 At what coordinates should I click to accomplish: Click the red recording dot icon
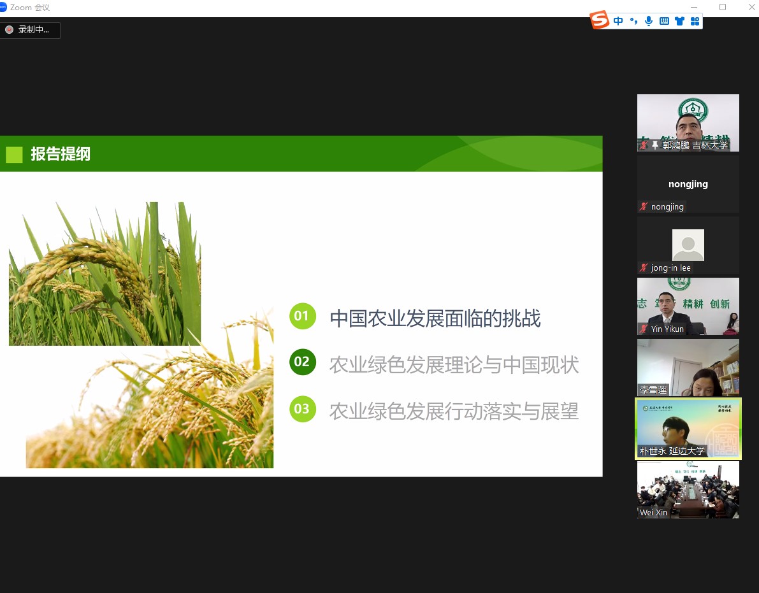[10, 30]
